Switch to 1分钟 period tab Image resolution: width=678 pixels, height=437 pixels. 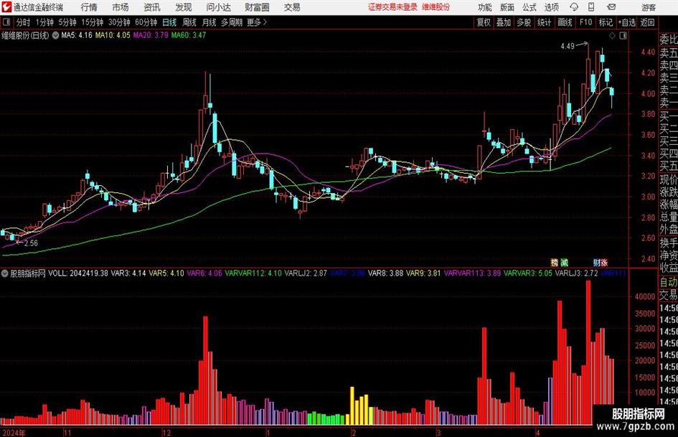point(44,22)
